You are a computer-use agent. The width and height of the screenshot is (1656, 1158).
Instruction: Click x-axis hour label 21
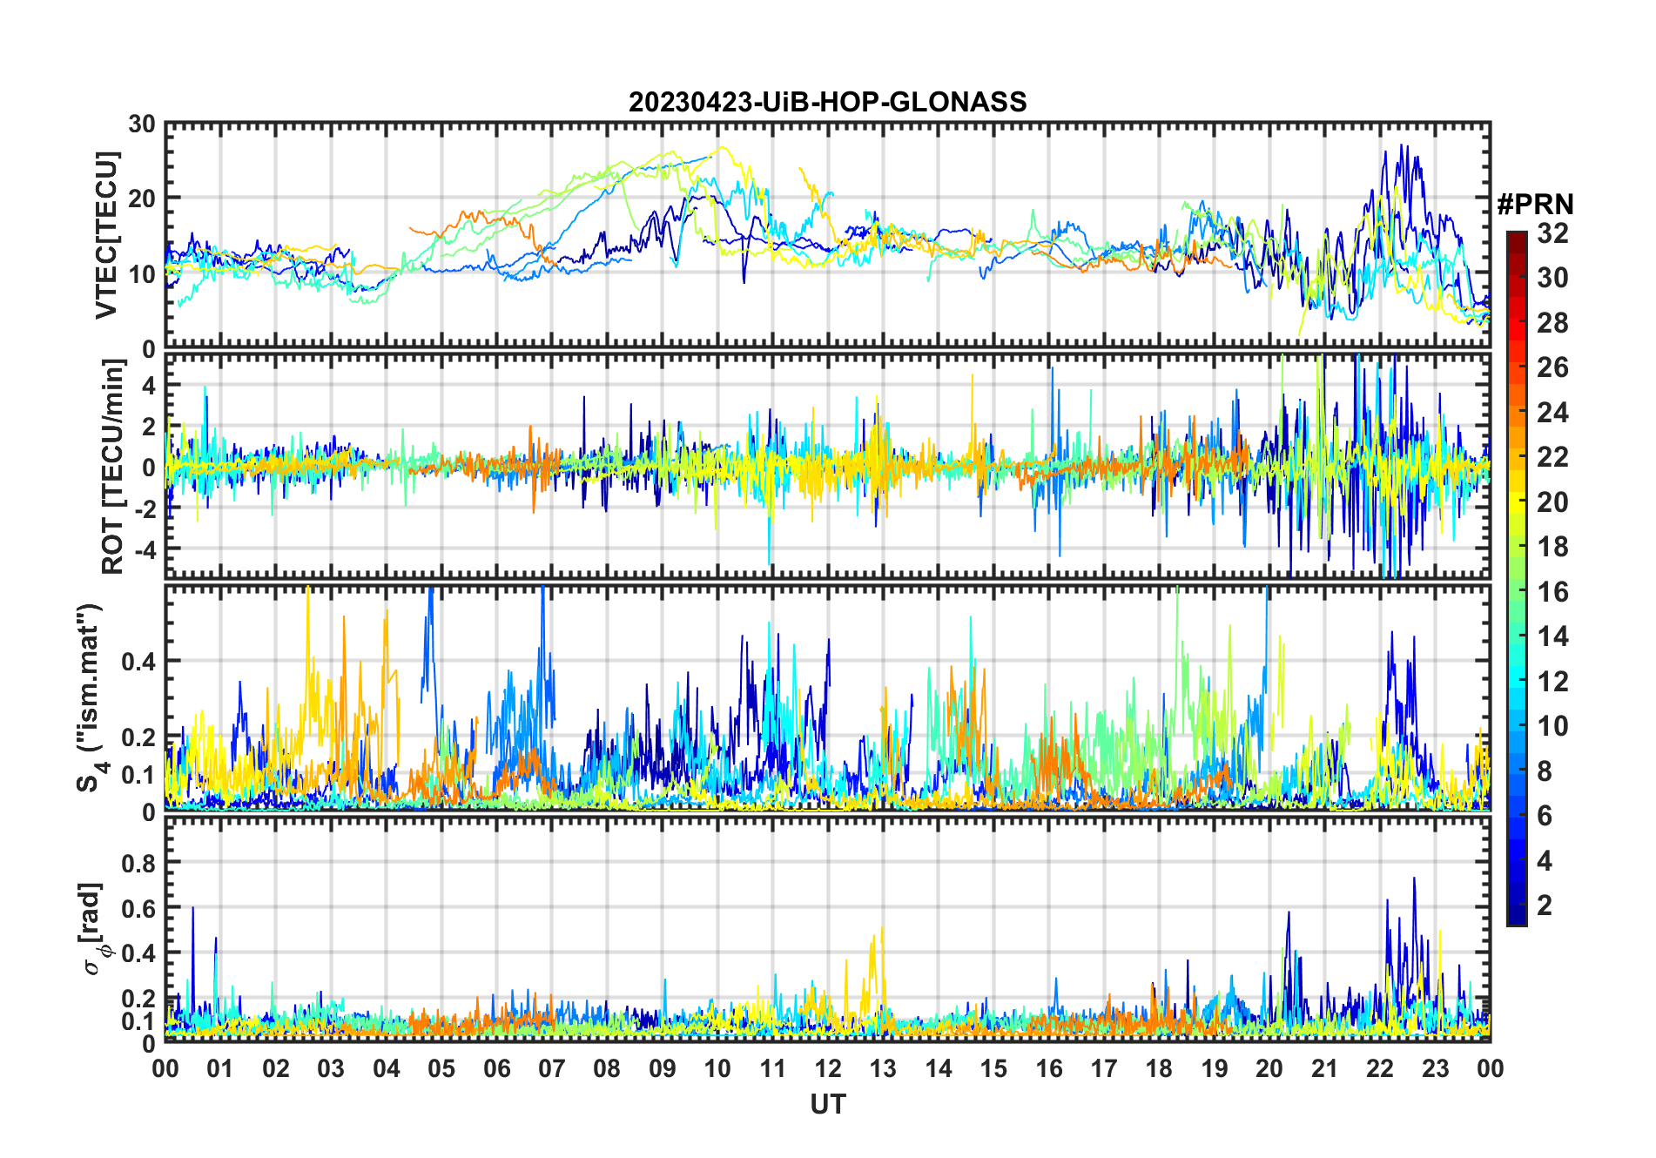1325,1068
